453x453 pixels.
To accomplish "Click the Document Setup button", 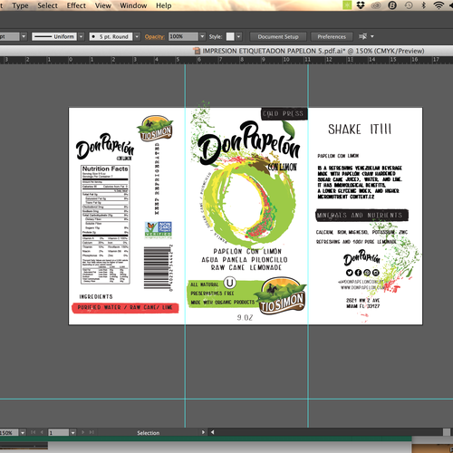I will pyautogui.click(x=278, y=36).
